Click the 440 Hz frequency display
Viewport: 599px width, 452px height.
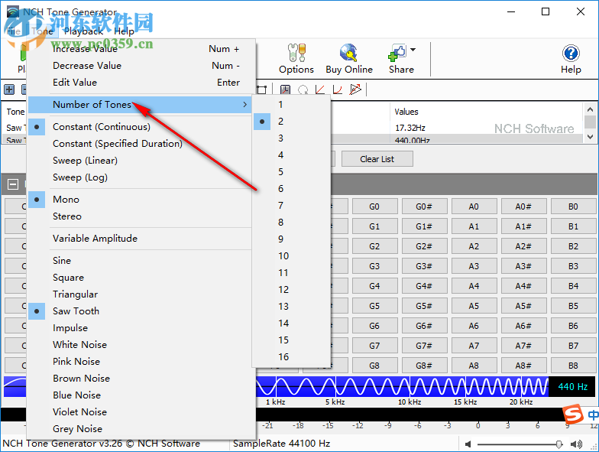click(x=572, y=387)
